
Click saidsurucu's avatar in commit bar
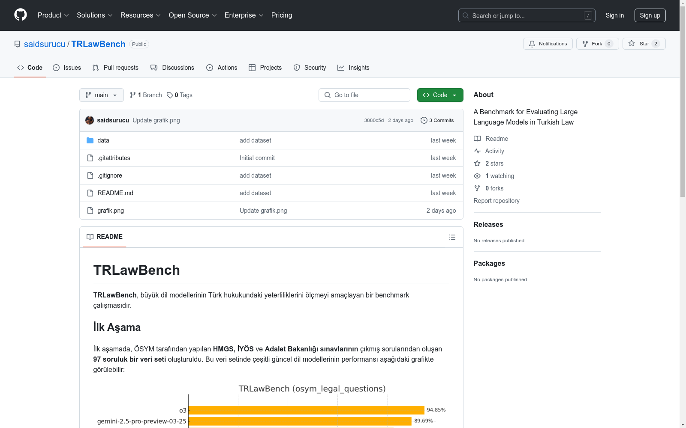click(90, 120)
